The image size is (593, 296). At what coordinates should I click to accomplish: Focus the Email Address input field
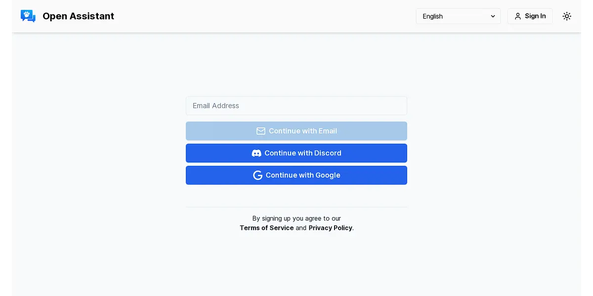click(x=296, y=106)
